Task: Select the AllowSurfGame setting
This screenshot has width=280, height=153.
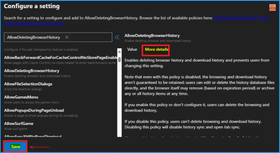Action: coord(19,124)
